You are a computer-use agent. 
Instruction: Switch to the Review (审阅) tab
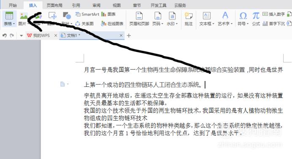pyautogui.click(x=97, y=5)
